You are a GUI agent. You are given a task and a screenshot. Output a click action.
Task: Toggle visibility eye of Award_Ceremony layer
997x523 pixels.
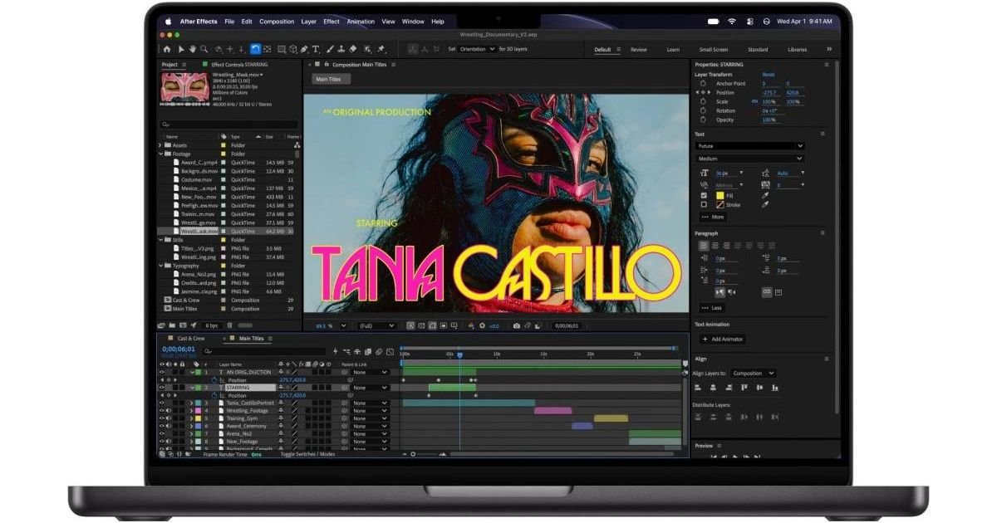[x=162, y=426]
